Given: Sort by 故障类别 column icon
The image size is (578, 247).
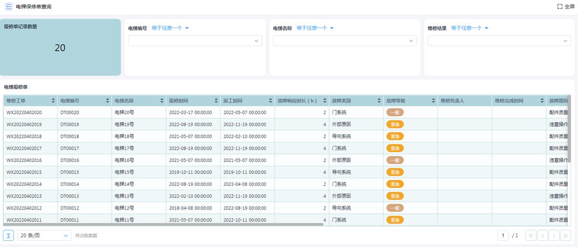Looking at the screenshot, I should point(379,101).
